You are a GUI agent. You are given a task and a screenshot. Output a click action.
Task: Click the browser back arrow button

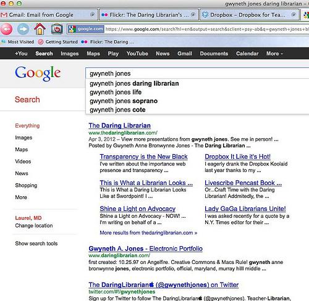(x=6, y=29)
